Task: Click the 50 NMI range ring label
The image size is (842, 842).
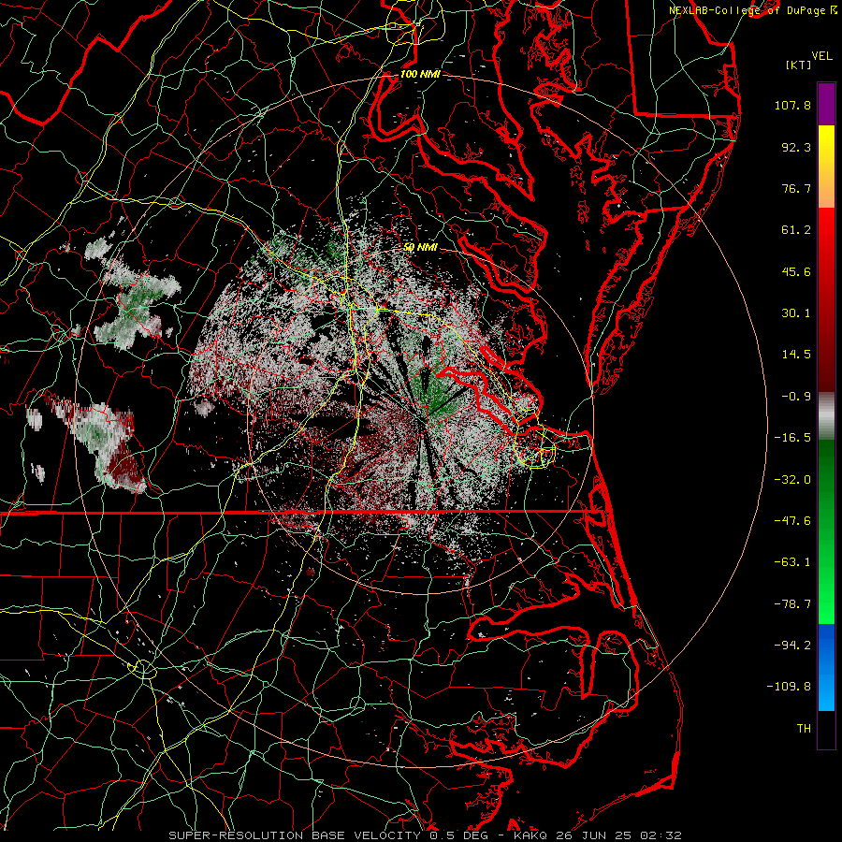Action: pos(420,247)
